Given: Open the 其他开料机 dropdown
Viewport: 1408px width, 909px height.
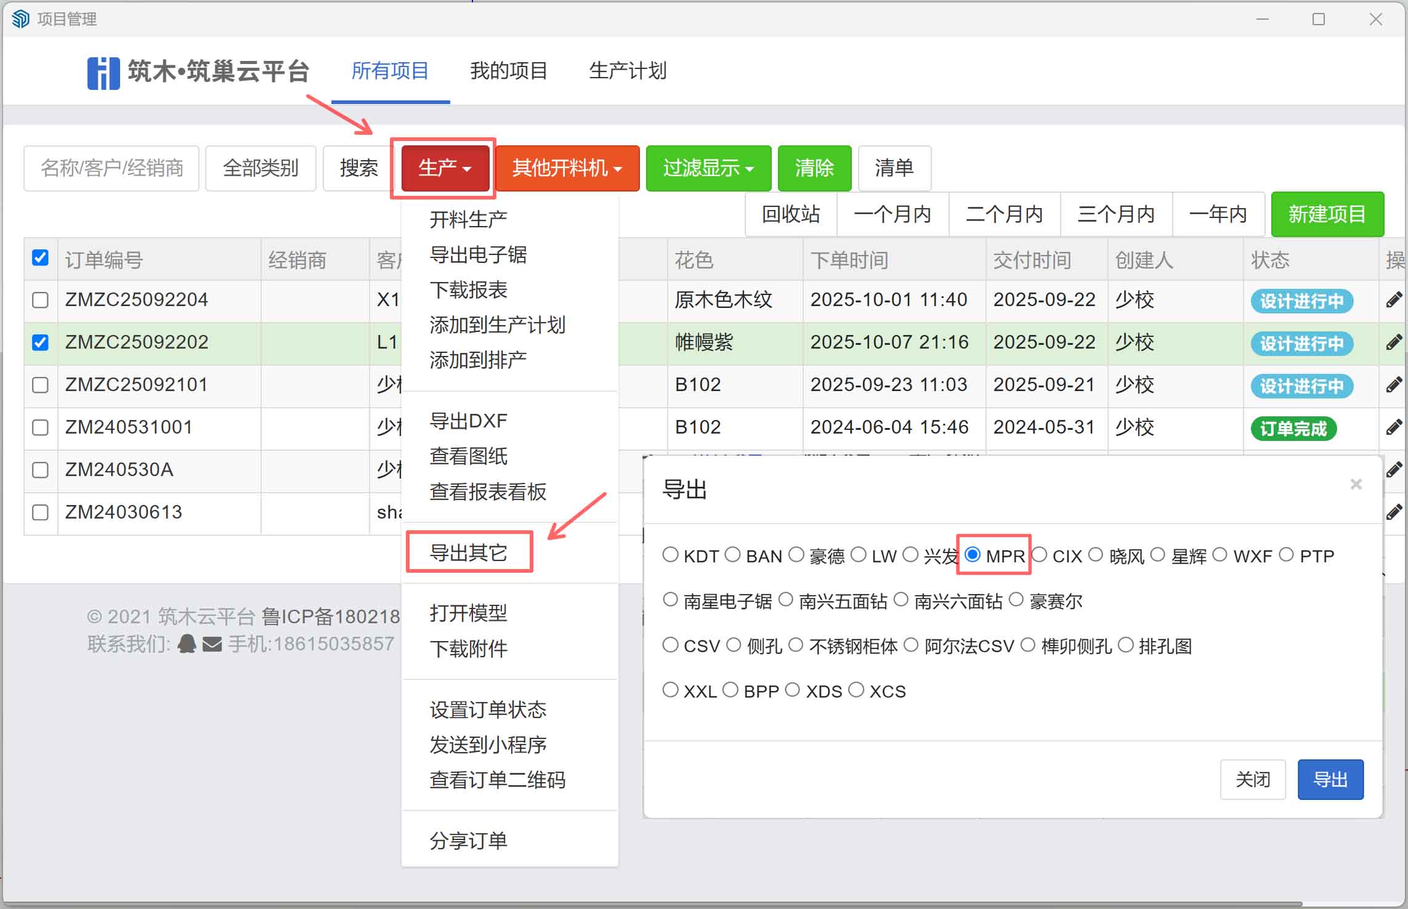Looking at the screenshot, I should tap(567, 168).
